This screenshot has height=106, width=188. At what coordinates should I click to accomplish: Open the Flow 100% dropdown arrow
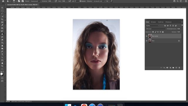pos(67,1)
